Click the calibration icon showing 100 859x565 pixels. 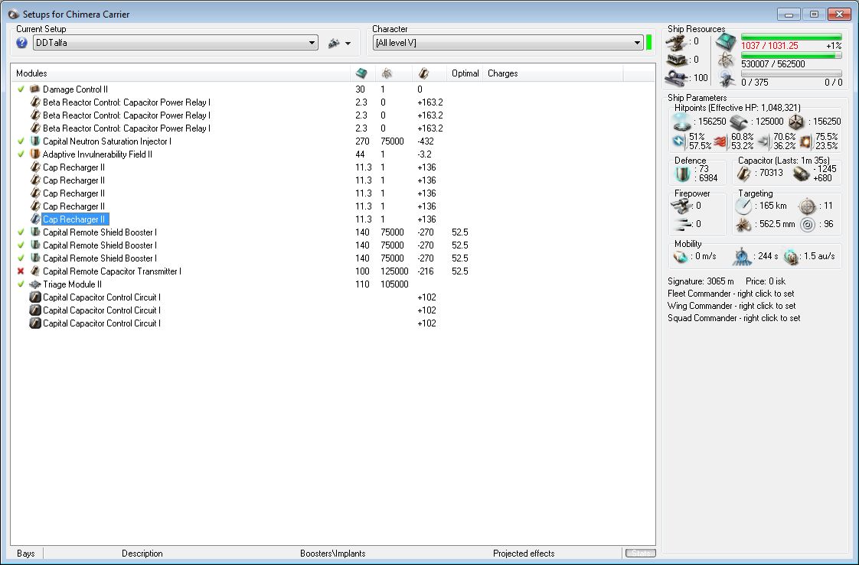[677, 79]
